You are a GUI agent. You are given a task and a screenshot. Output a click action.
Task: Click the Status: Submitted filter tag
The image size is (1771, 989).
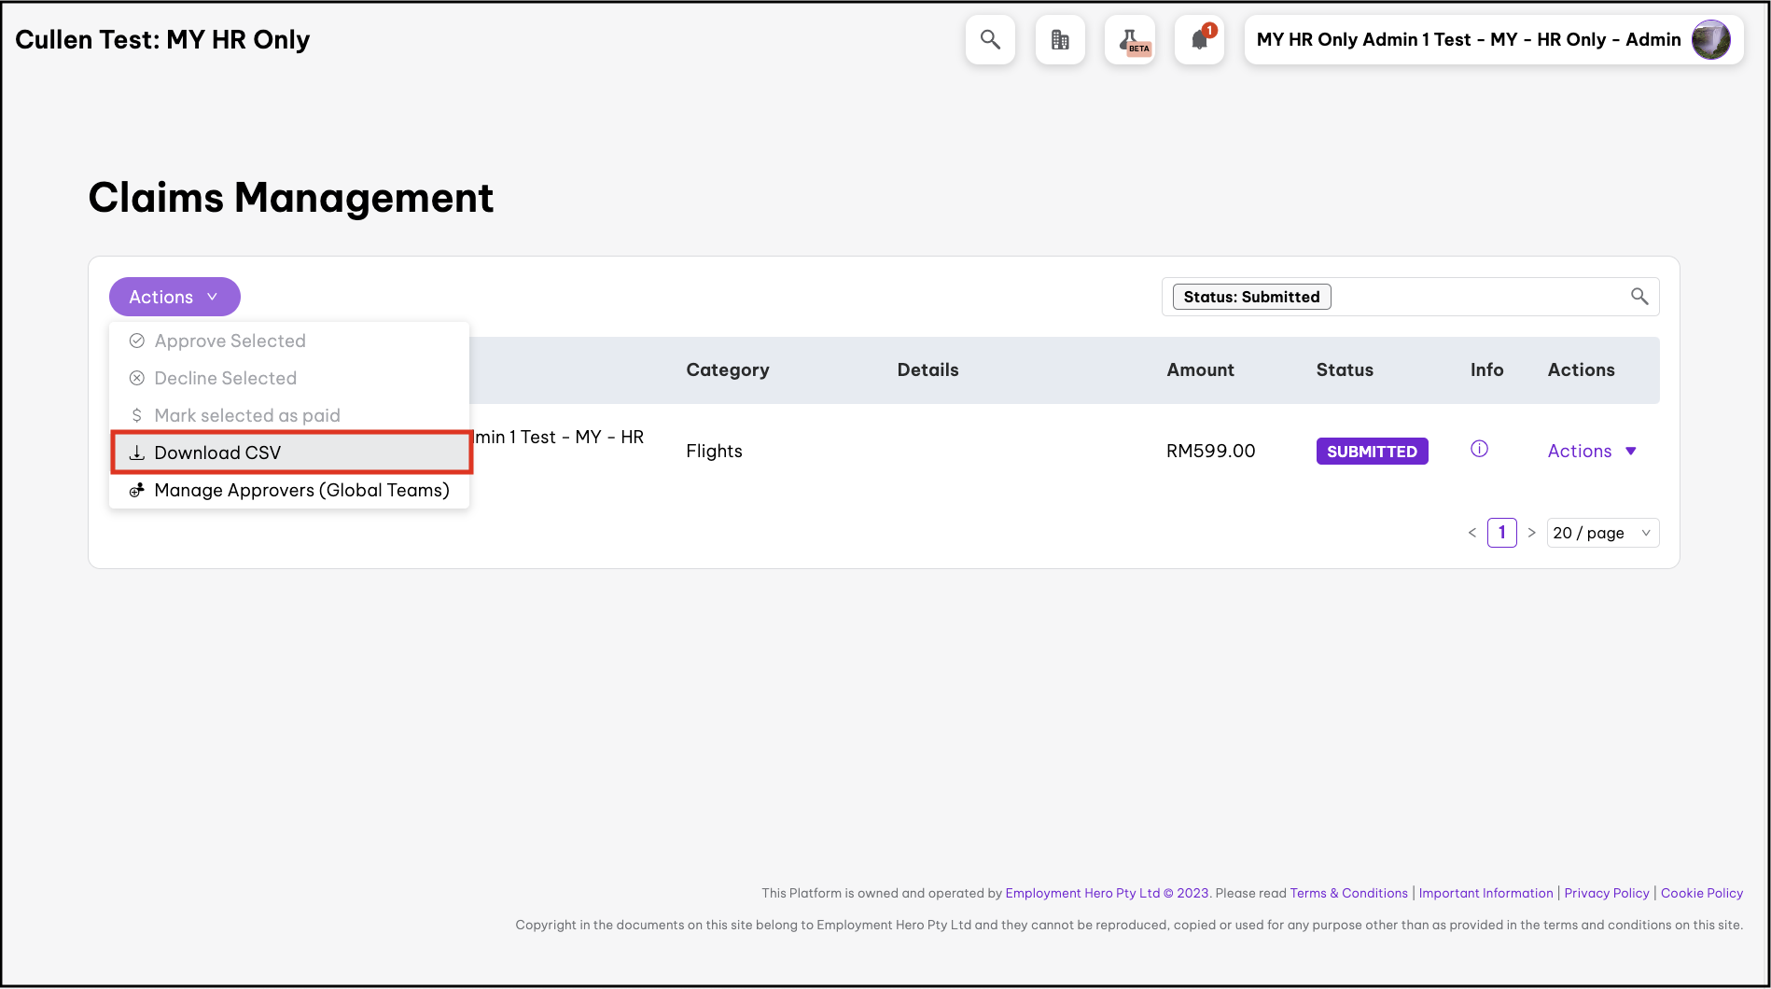pos(1251,297)
